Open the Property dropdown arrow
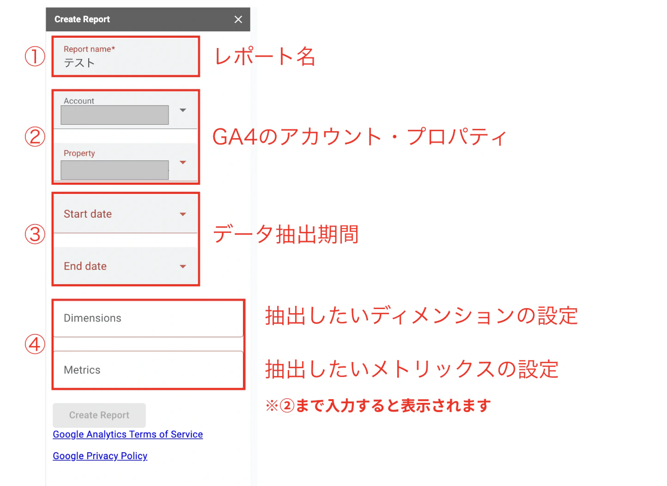Screen dimensions: 667x486 (x=183, y=162)
